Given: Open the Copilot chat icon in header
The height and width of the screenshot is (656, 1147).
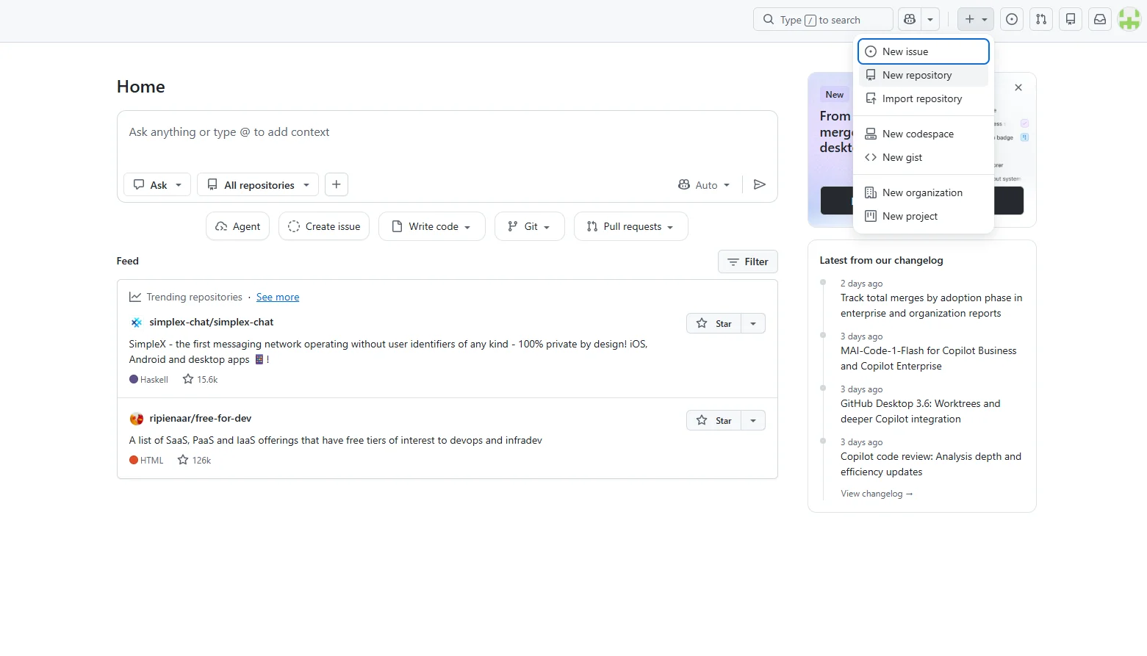Looking at the screenshot, I should (x=910, y=19).
